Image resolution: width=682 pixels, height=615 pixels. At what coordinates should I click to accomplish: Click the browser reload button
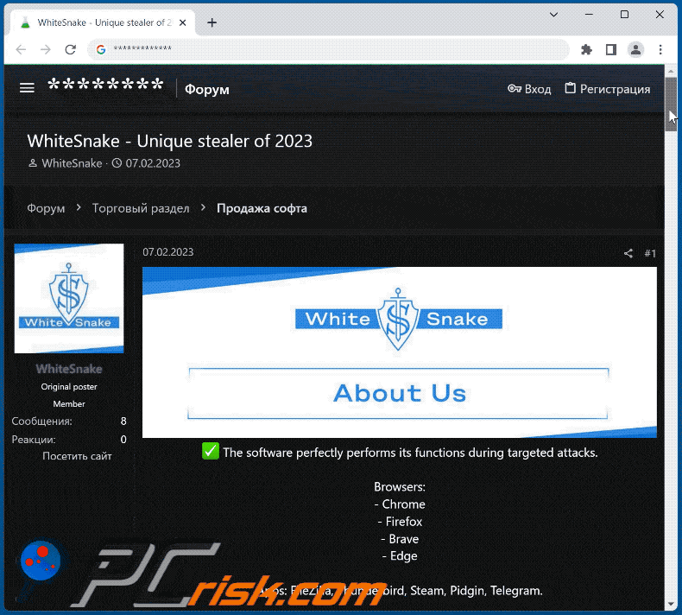pyautogui.click(x=71, y=49)
